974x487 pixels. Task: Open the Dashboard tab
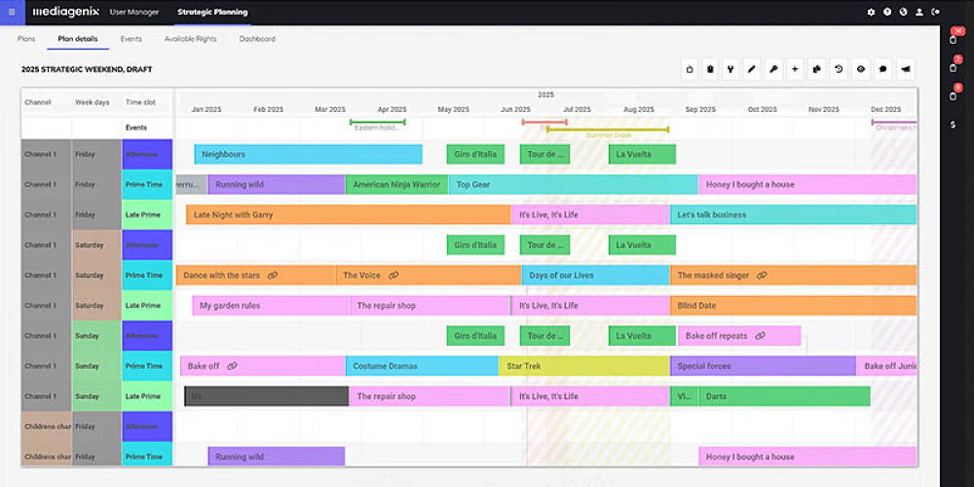pyautogui.click(x=257, y=39)
